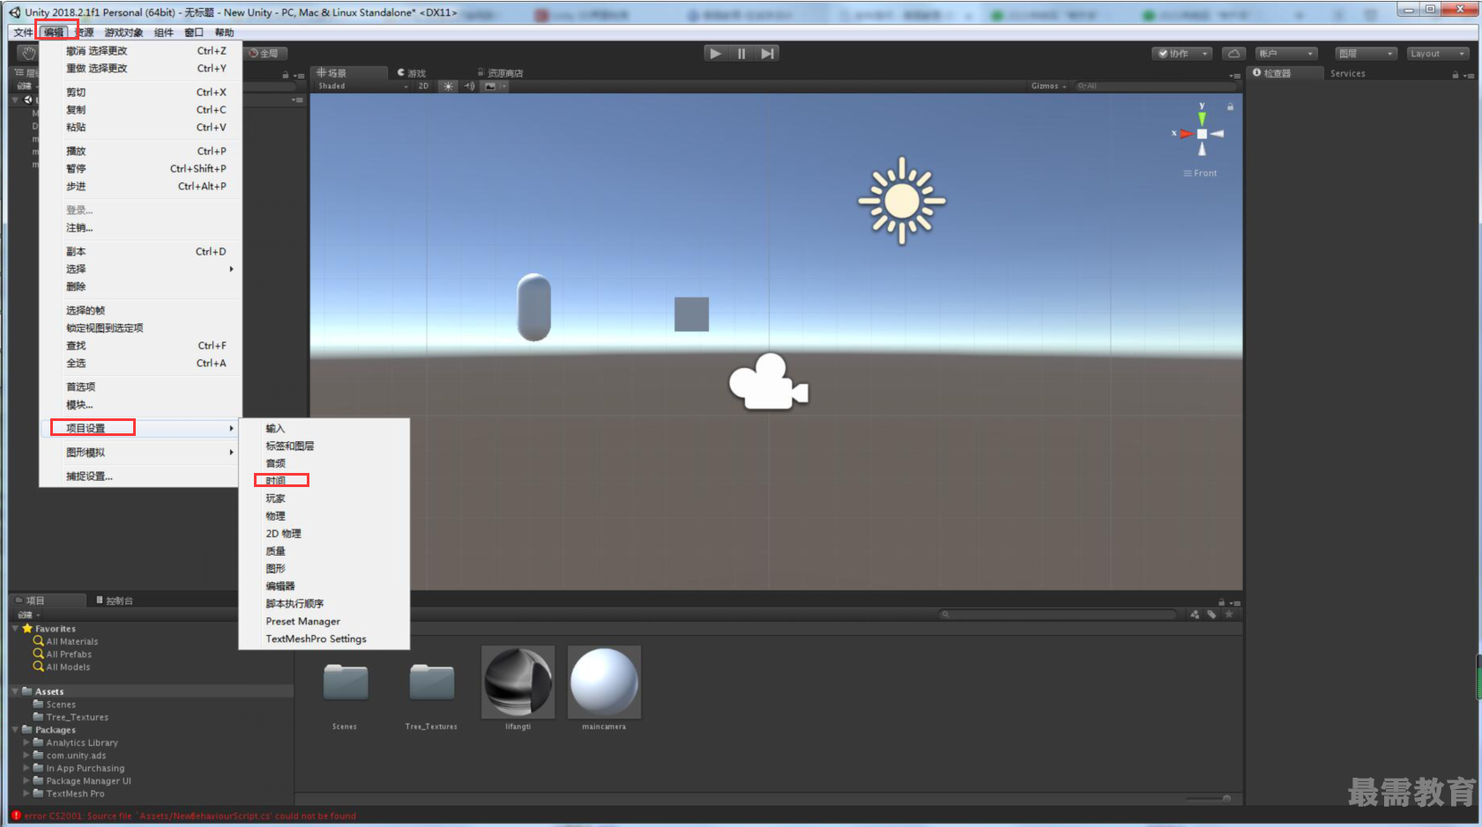The image size is (1482, 827).
Task: Click the save search star icon
Action: pyautogui.click(x=1228, y=615)
